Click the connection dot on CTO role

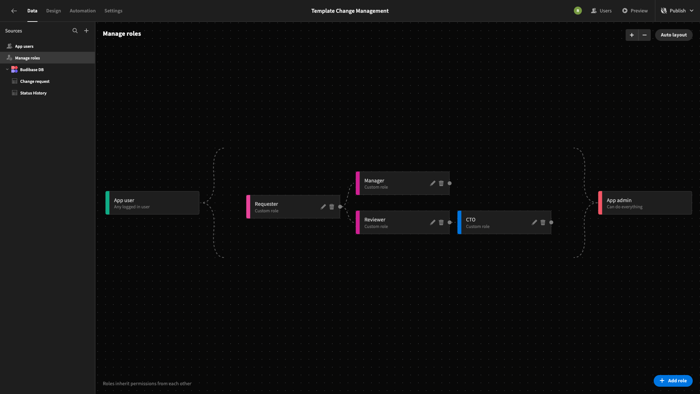(x=552, y=222)
